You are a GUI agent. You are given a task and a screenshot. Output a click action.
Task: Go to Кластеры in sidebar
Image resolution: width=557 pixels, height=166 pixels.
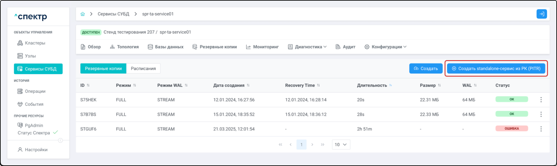tap(35, 43)
